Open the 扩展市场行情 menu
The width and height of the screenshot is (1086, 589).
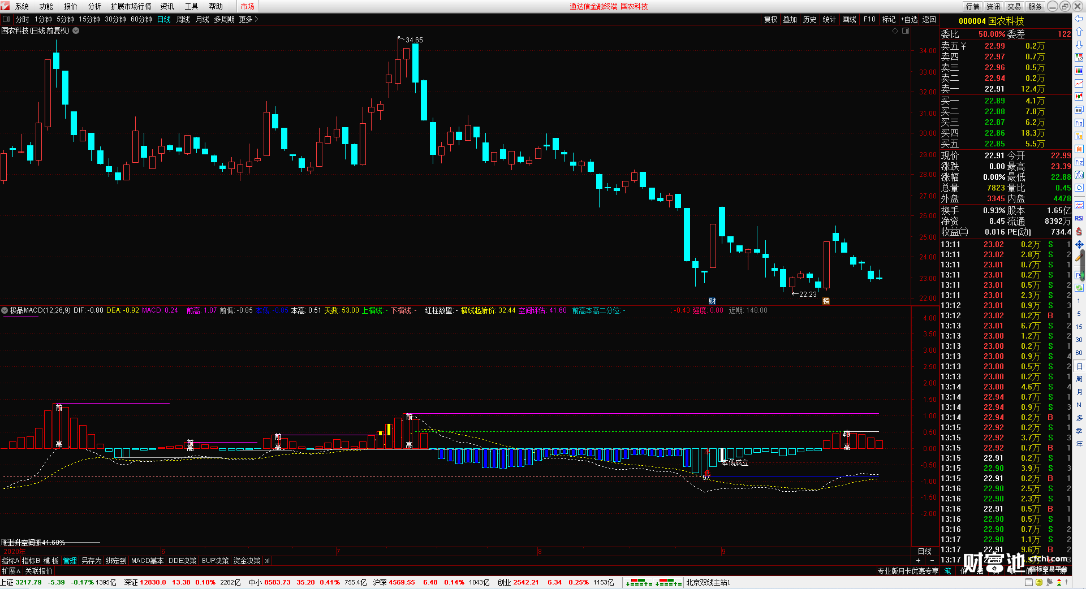[131, 6]
